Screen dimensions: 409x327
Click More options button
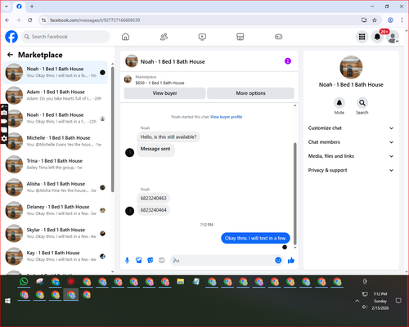coord(250,93)
